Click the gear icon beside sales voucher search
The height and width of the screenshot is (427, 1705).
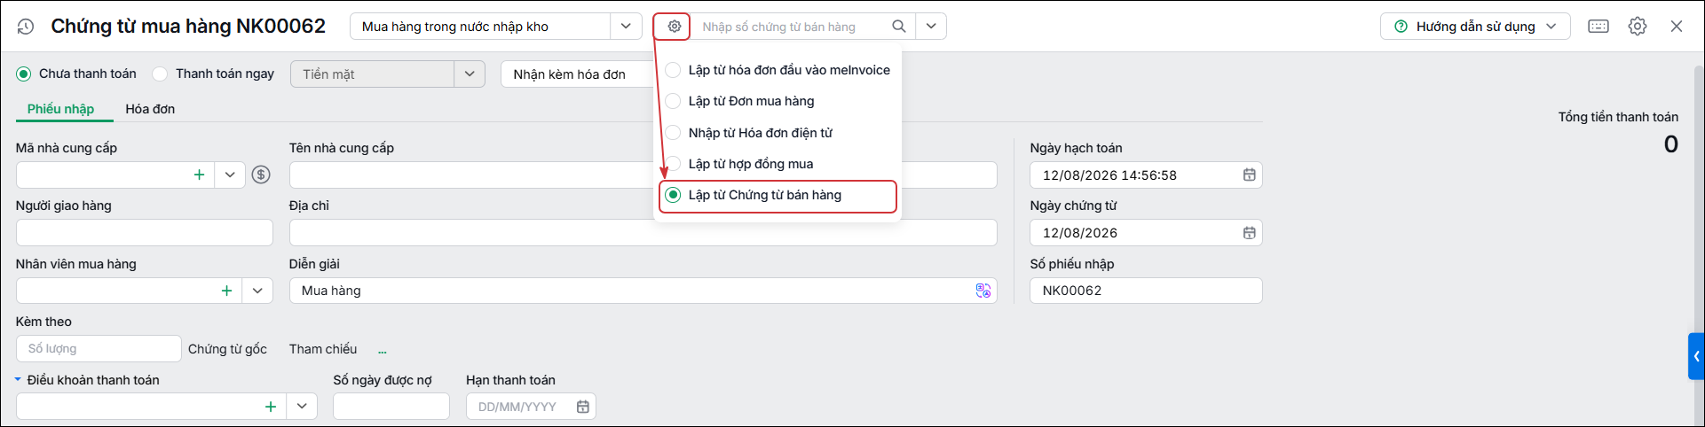pos(675,27)
